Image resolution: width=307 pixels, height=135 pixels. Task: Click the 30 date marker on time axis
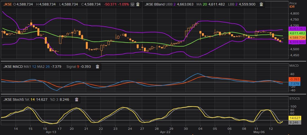click(186, 129)
